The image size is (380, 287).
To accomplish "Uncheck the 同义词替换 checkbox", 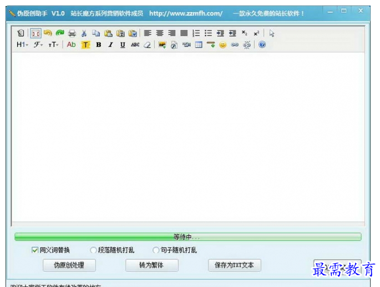I will pos(35,250).
